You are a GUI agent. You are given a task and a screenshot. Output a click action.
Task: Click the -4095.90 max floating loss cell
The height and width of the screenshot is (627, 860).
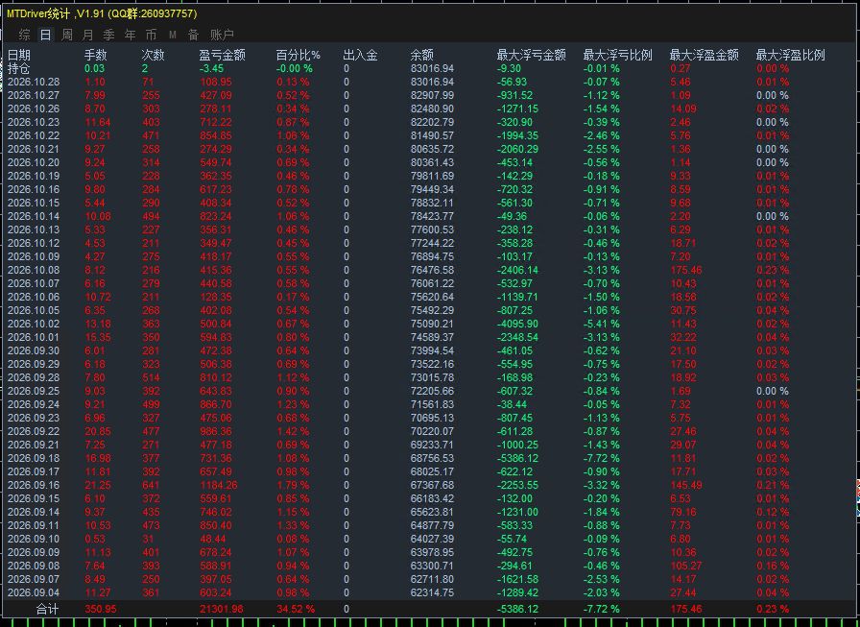point(517,324)
